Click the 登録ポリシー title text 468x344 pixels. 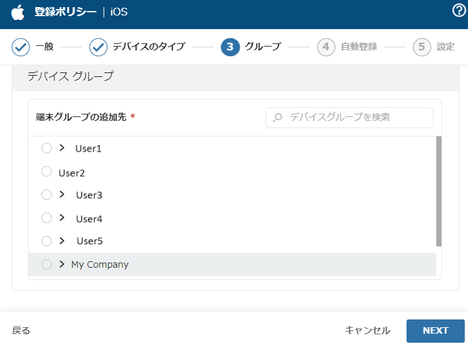click(65, 12)
